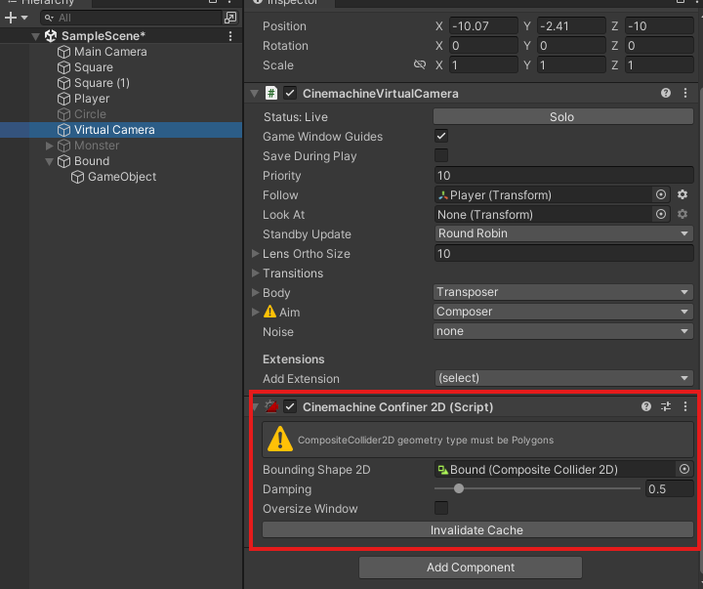Select Main Camera in the hierarchy
Screen dimensions: 703x589
click(110, 52)
